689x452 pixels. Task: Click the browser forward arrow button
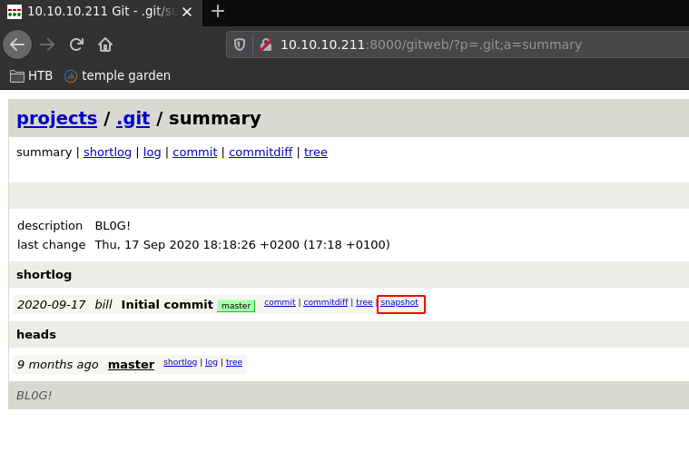click(x=47, y=44)
